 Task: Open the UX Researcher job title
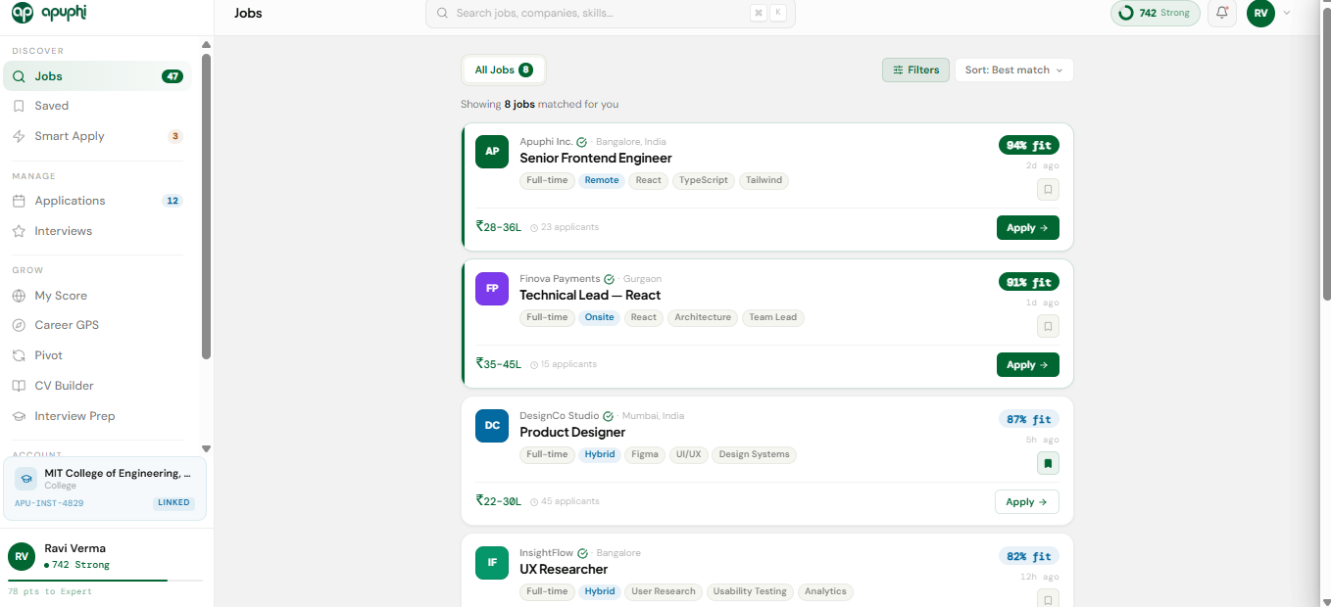click(x=564, y=569)
